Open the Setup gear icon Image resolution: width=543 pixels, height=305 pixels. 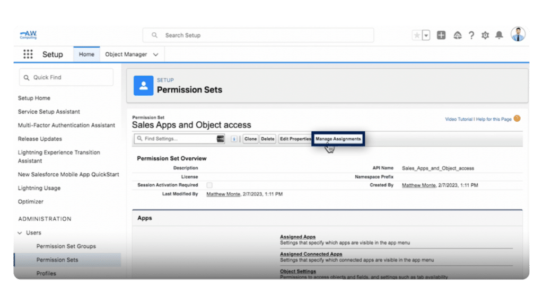pyautogui.click(x=485, y=35)
